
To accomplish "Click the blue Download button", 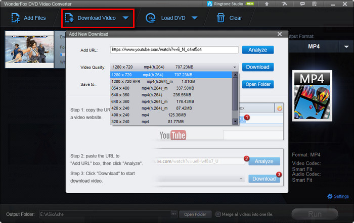I will coord(258,67).
